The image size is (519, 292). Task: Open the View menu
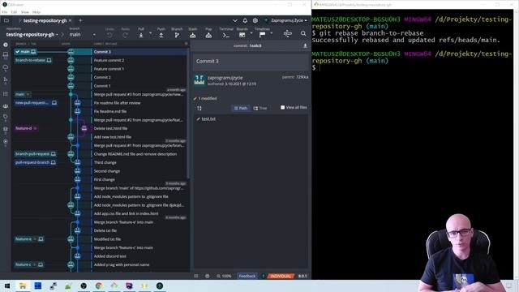25,12
